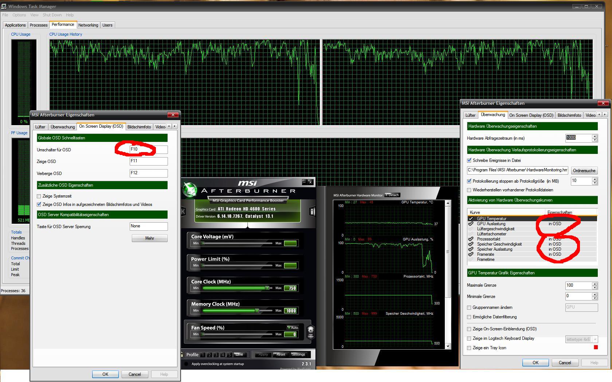Viewport: 612px width, 382px height.
Task: Open Afterburner Settings
Action: point(298,354)
